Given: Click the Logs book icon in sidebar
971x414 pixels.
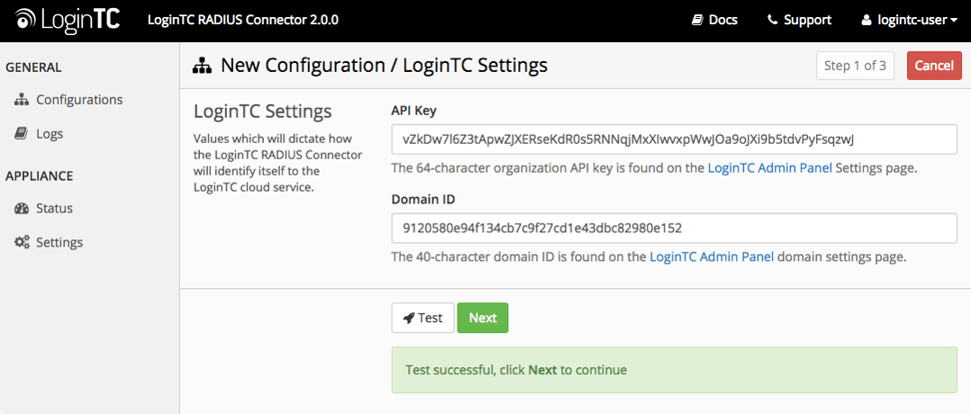Looking at the screenshot, I should (21, 134).
